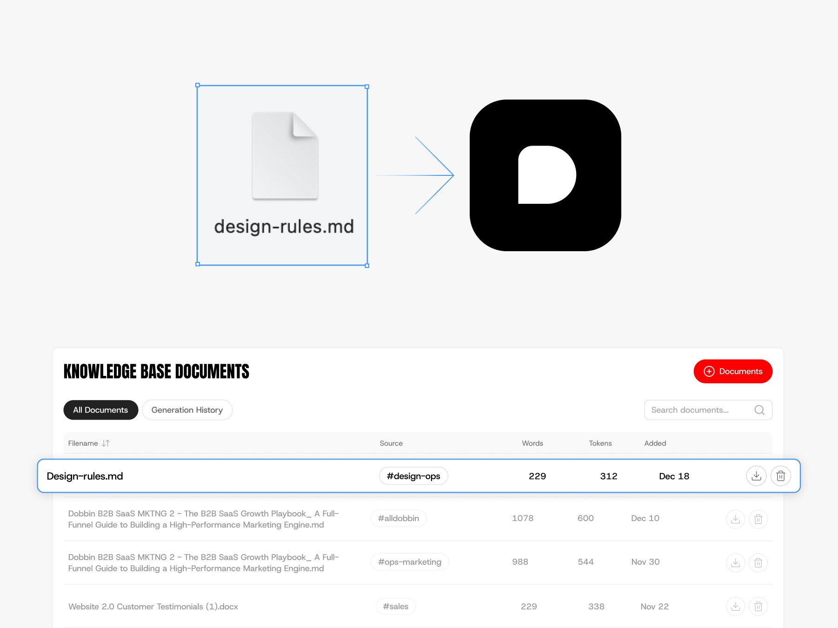
Task: Open the Generation History tab
Action: (x=187, y=410)
